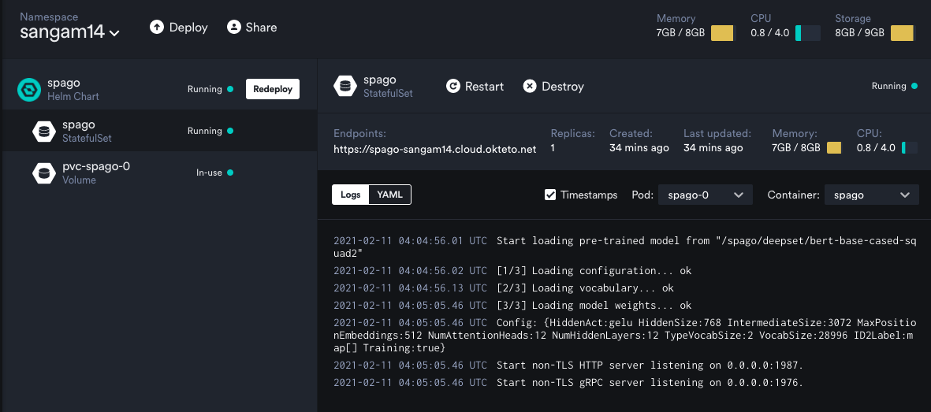The height and width of the screenshot is (412, 931).
Task: Click the 'In-use' status text
Action: pyautogui.click(x=209, y=173)
